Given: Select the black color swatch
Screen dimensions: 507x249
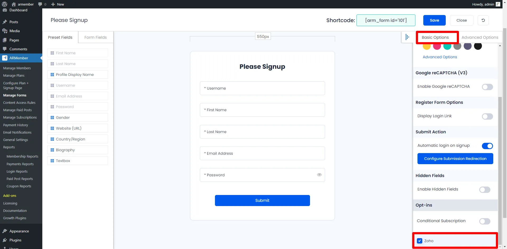Looking at the screenshot, I should tap(478, 46).
